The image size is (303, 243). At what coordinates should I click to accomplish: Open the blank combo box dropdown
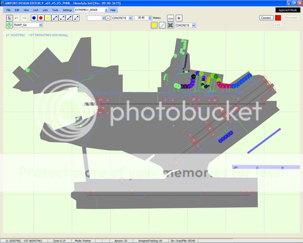pyautogui.click(x=103, y=18)
